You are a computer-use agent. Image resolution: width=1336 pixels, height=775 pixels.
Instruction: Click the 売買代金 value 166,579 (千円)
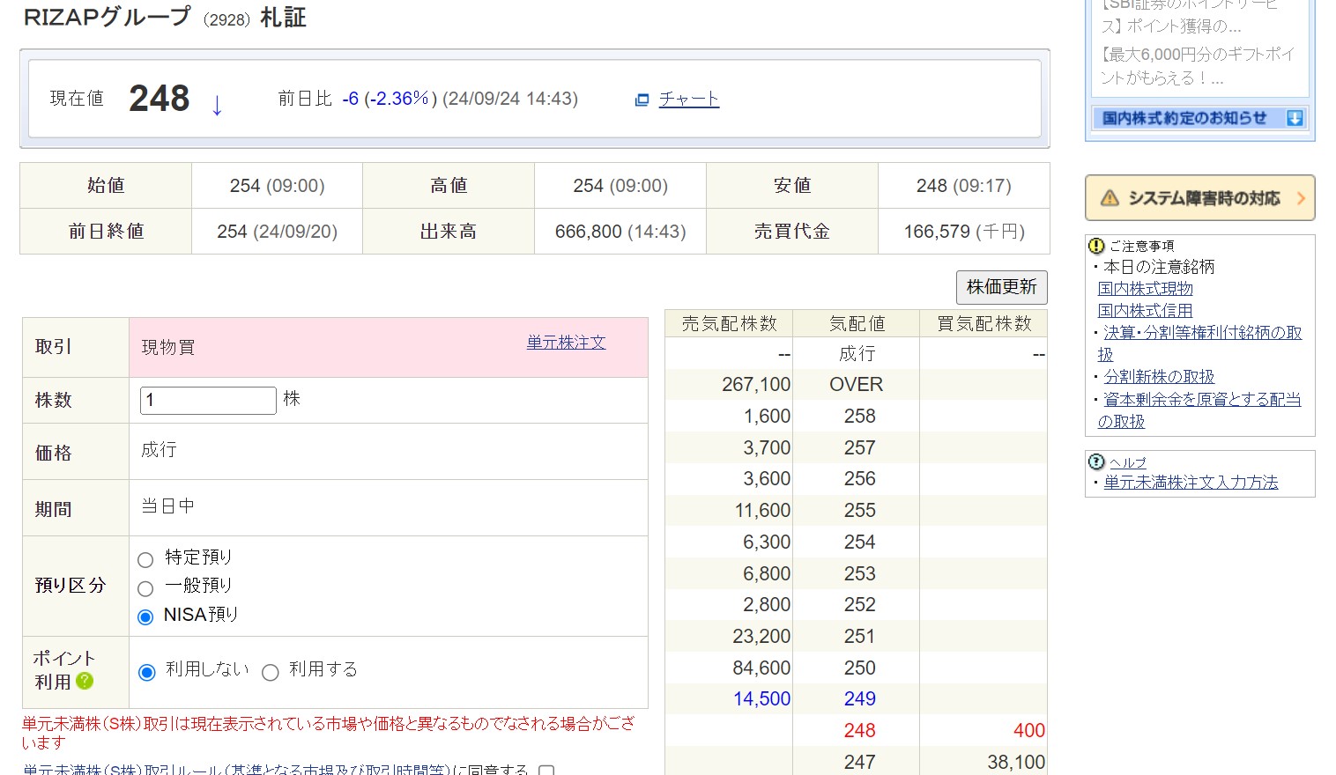click(x=964, y=232)
